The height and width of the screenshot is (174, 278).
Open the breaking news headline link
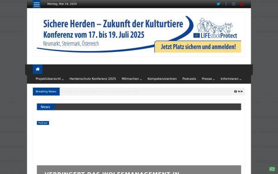click(x=99, y=91)
